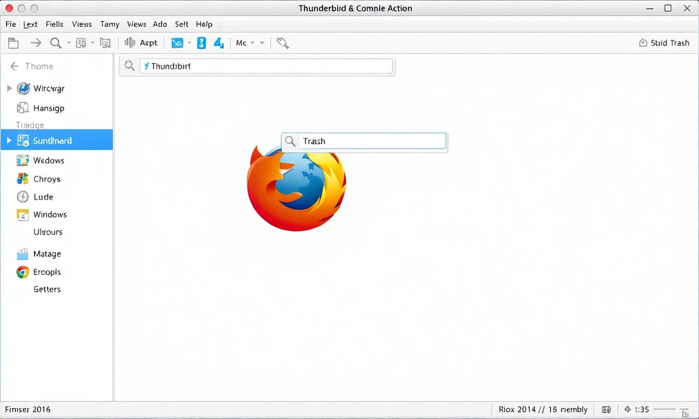Click the diamond icon beside 1:35

coord(627,409)
